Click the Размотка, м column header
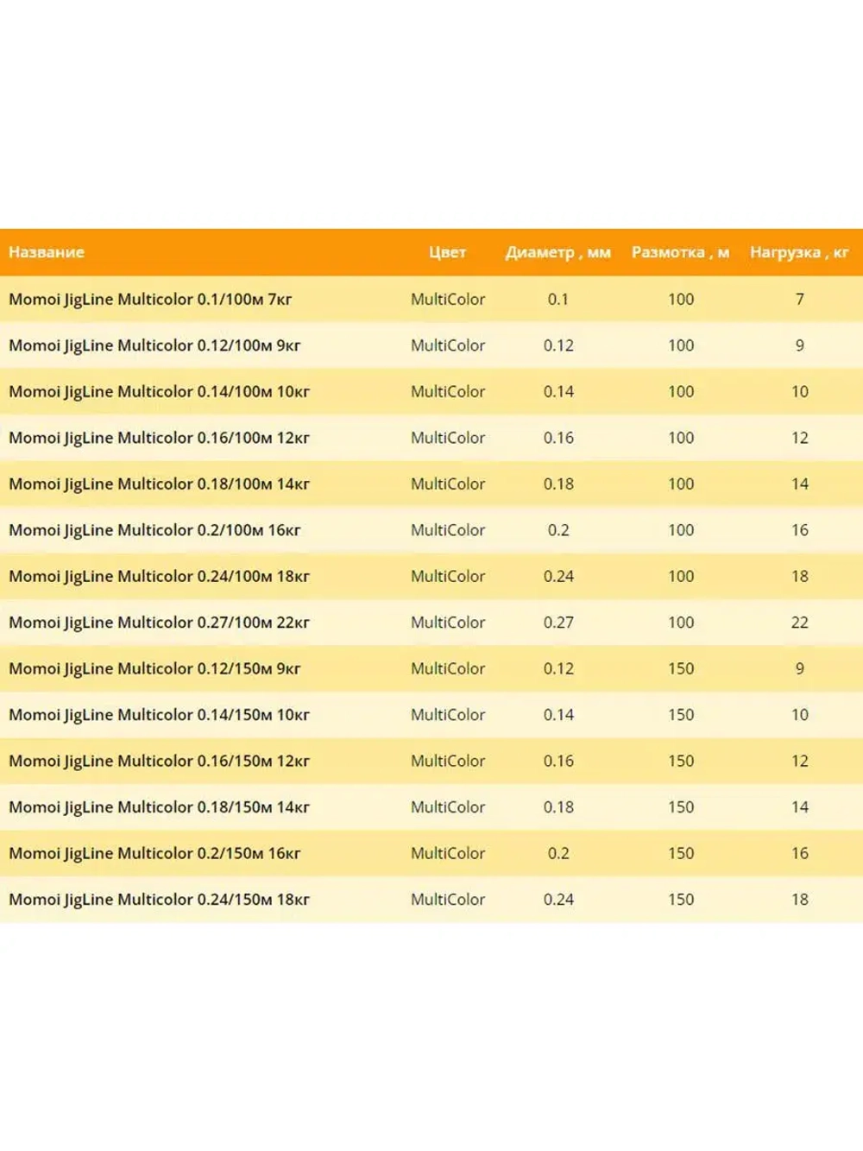Screen dimensions: 863x1151 [680, 252]
